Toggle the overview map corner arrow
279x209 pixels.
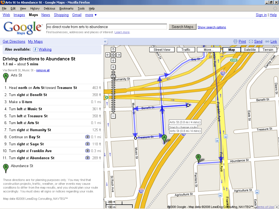click(x=277, y=207)
